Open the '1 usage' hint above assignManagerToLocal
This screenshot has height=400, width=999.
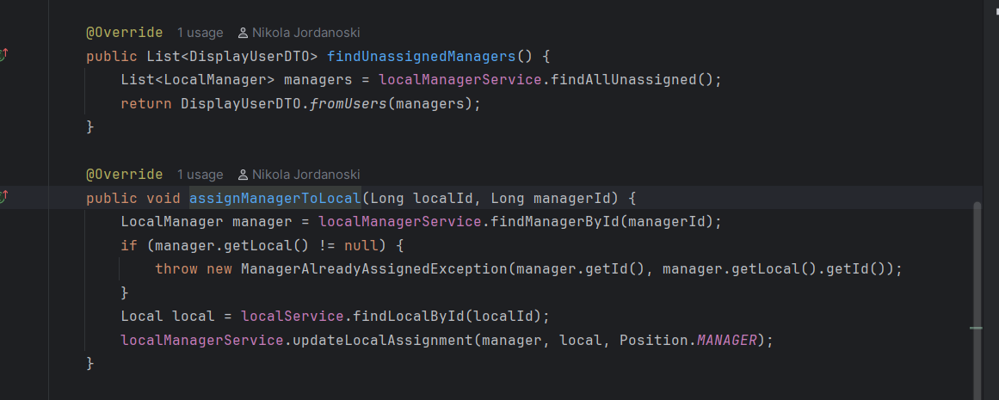(200, 175)
